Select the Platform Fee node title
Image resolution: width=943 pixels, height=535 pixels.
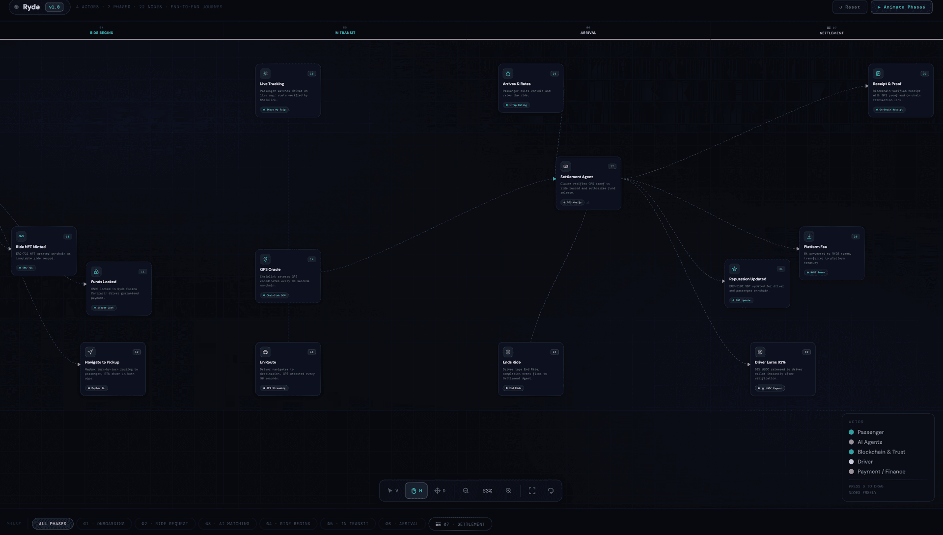[x=815, y=247]
